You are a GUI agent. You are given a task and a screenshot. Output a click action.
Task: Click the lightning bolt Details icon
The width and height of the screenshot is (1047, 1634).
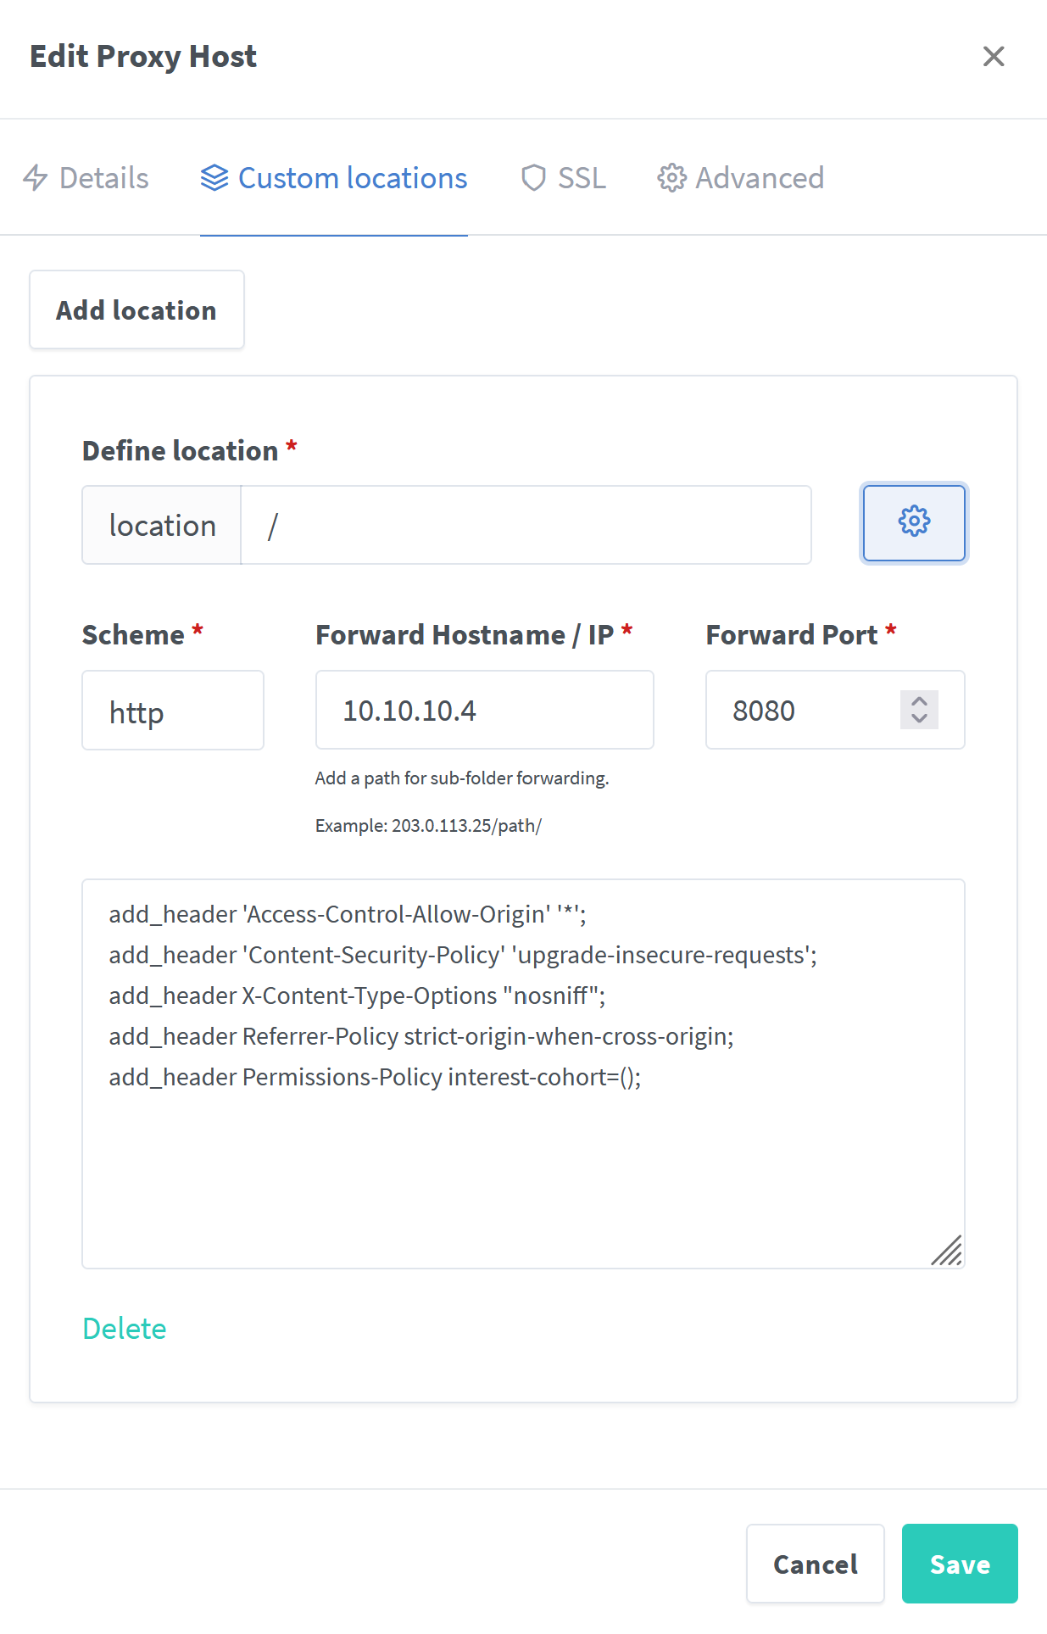tap(36, 178)
